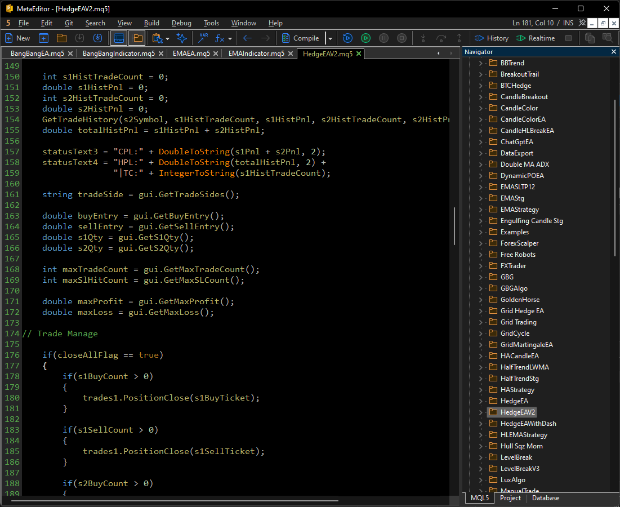
Task: Switch to the Project Navigator tab
Action: point(510,498)
